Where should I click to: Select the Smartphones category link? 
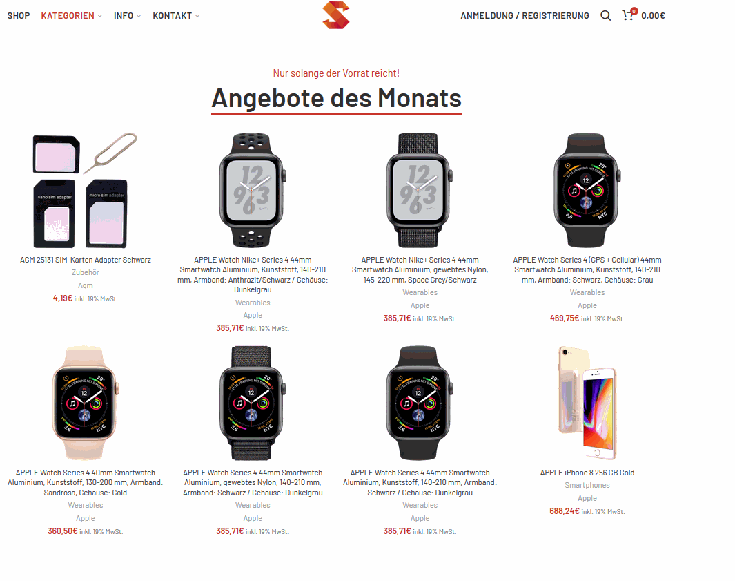click(x=587, y=485)
